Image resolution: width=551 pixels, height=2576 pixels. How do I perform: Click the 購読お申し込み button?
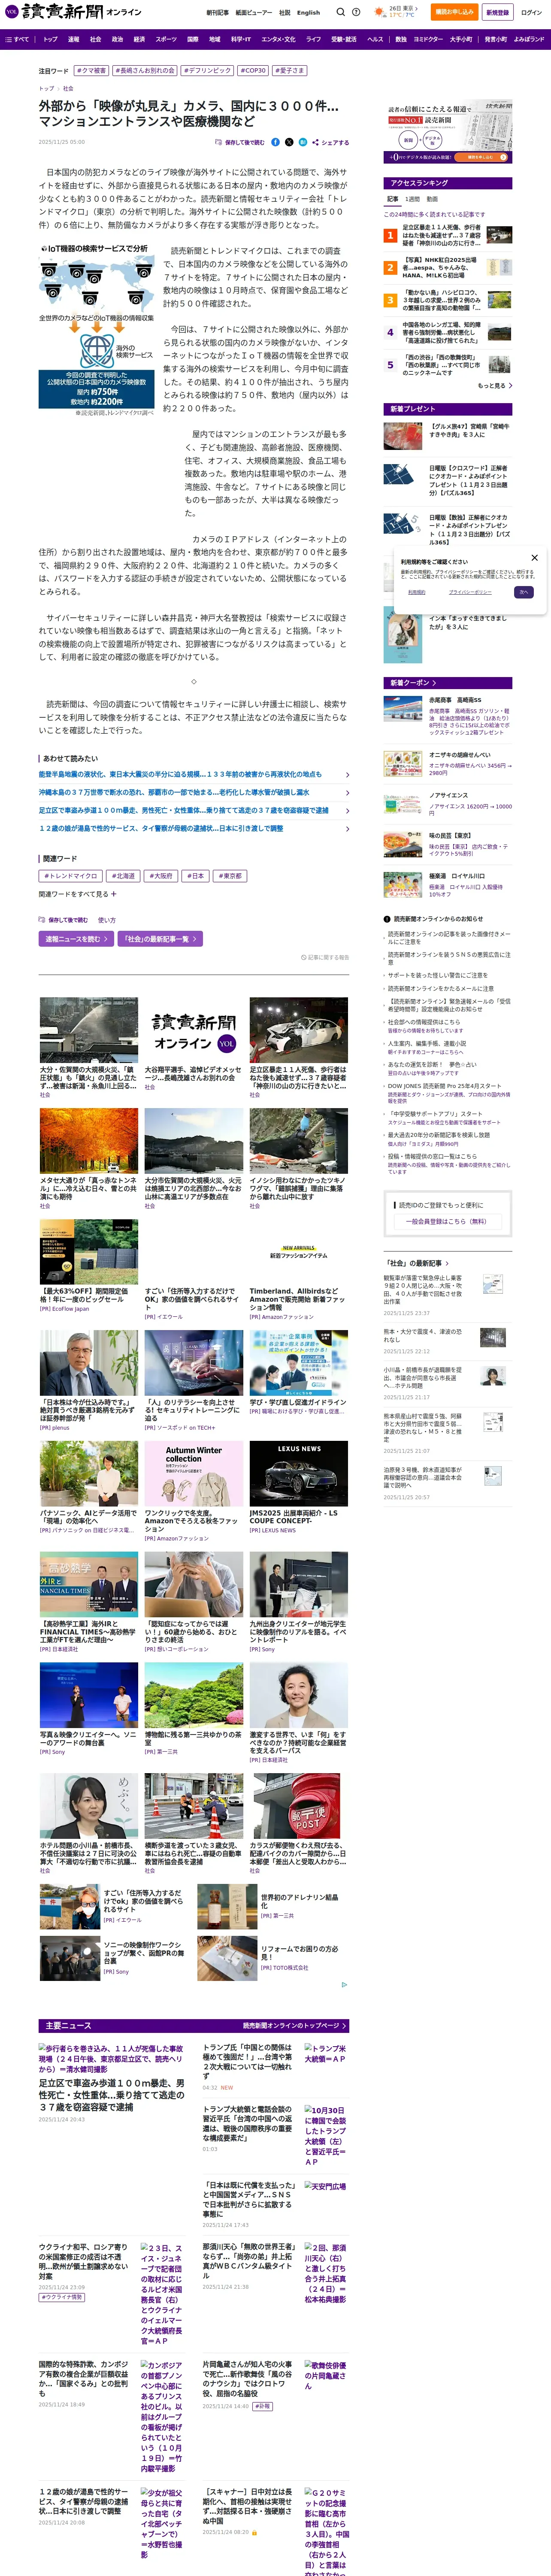pos(454,12)
